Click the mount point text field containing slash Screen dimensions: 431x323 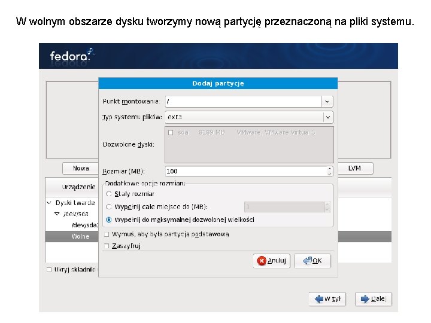point(243,102)
